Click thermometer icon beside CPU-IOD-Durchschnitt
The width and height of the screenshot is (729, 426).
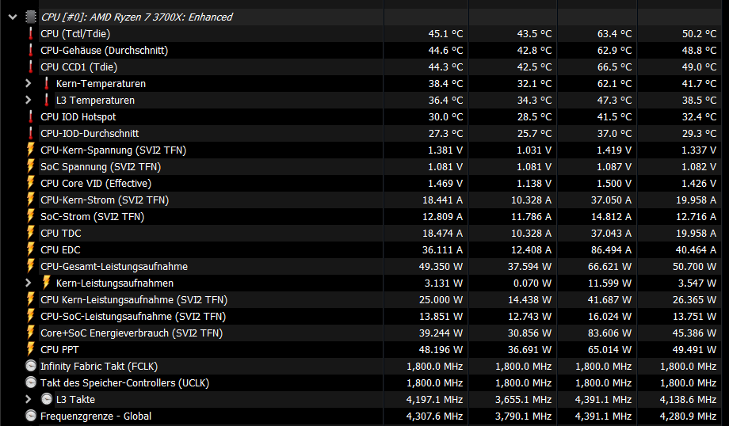coord(31,133)
